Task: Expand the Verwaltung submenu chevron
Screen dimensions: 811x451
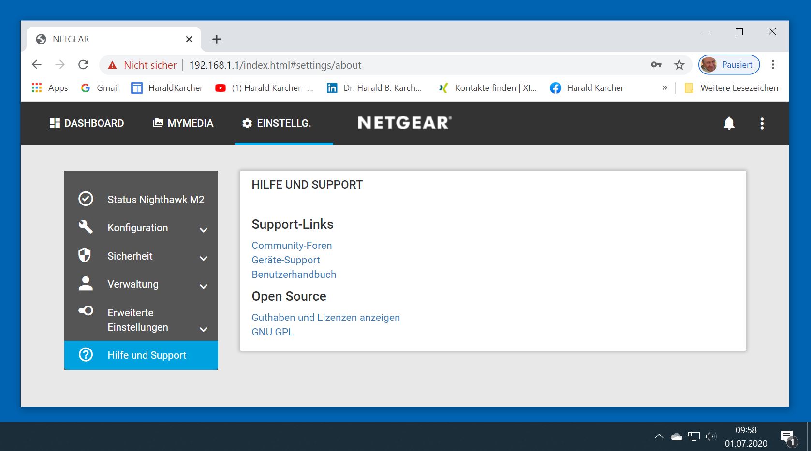Action: click(204, 286)
